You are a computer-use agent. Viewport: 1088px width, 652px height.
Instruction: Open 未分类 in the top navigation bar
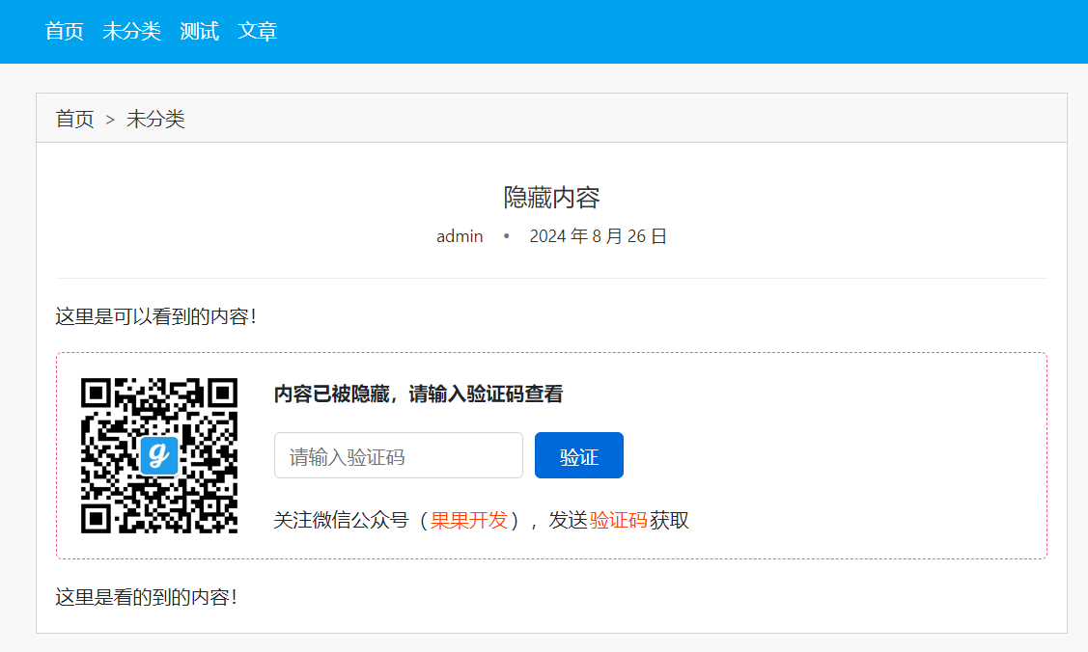coord(132,31)
